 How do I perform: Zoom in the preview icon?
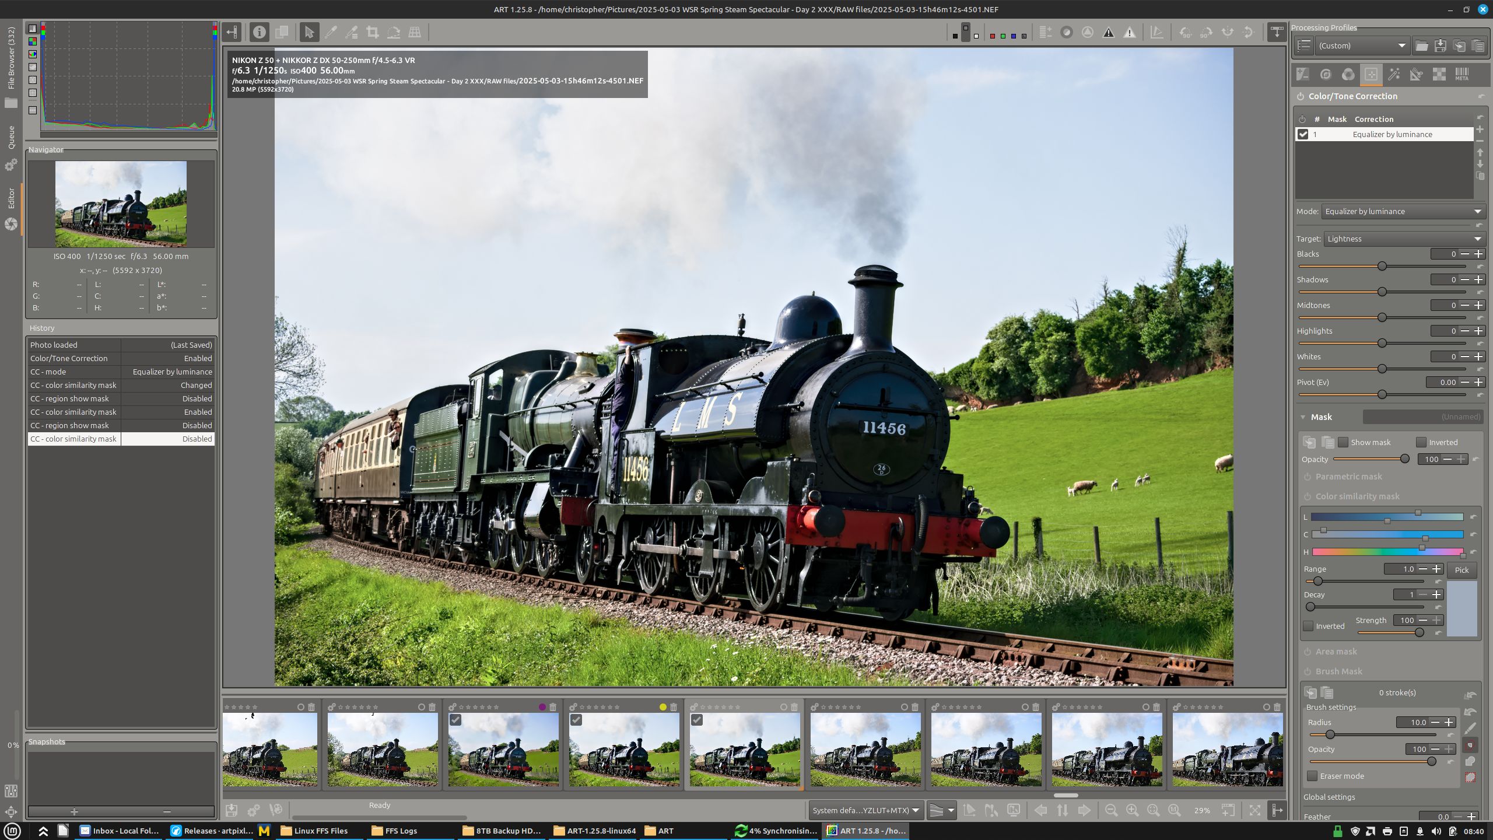pyautogui.click(x=1132, y=810)
